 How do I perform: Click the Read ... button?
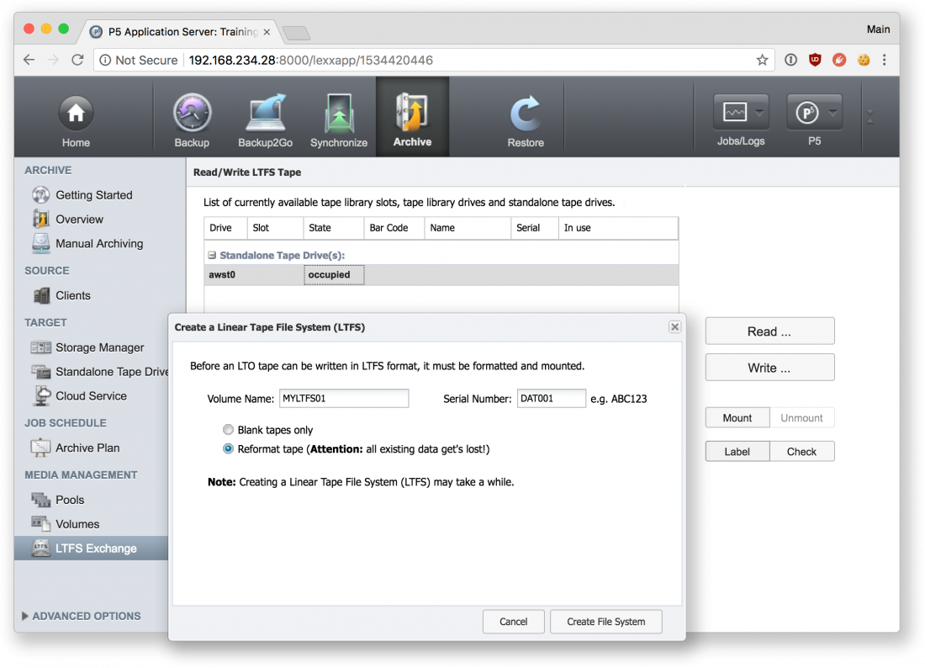(769, 331)
